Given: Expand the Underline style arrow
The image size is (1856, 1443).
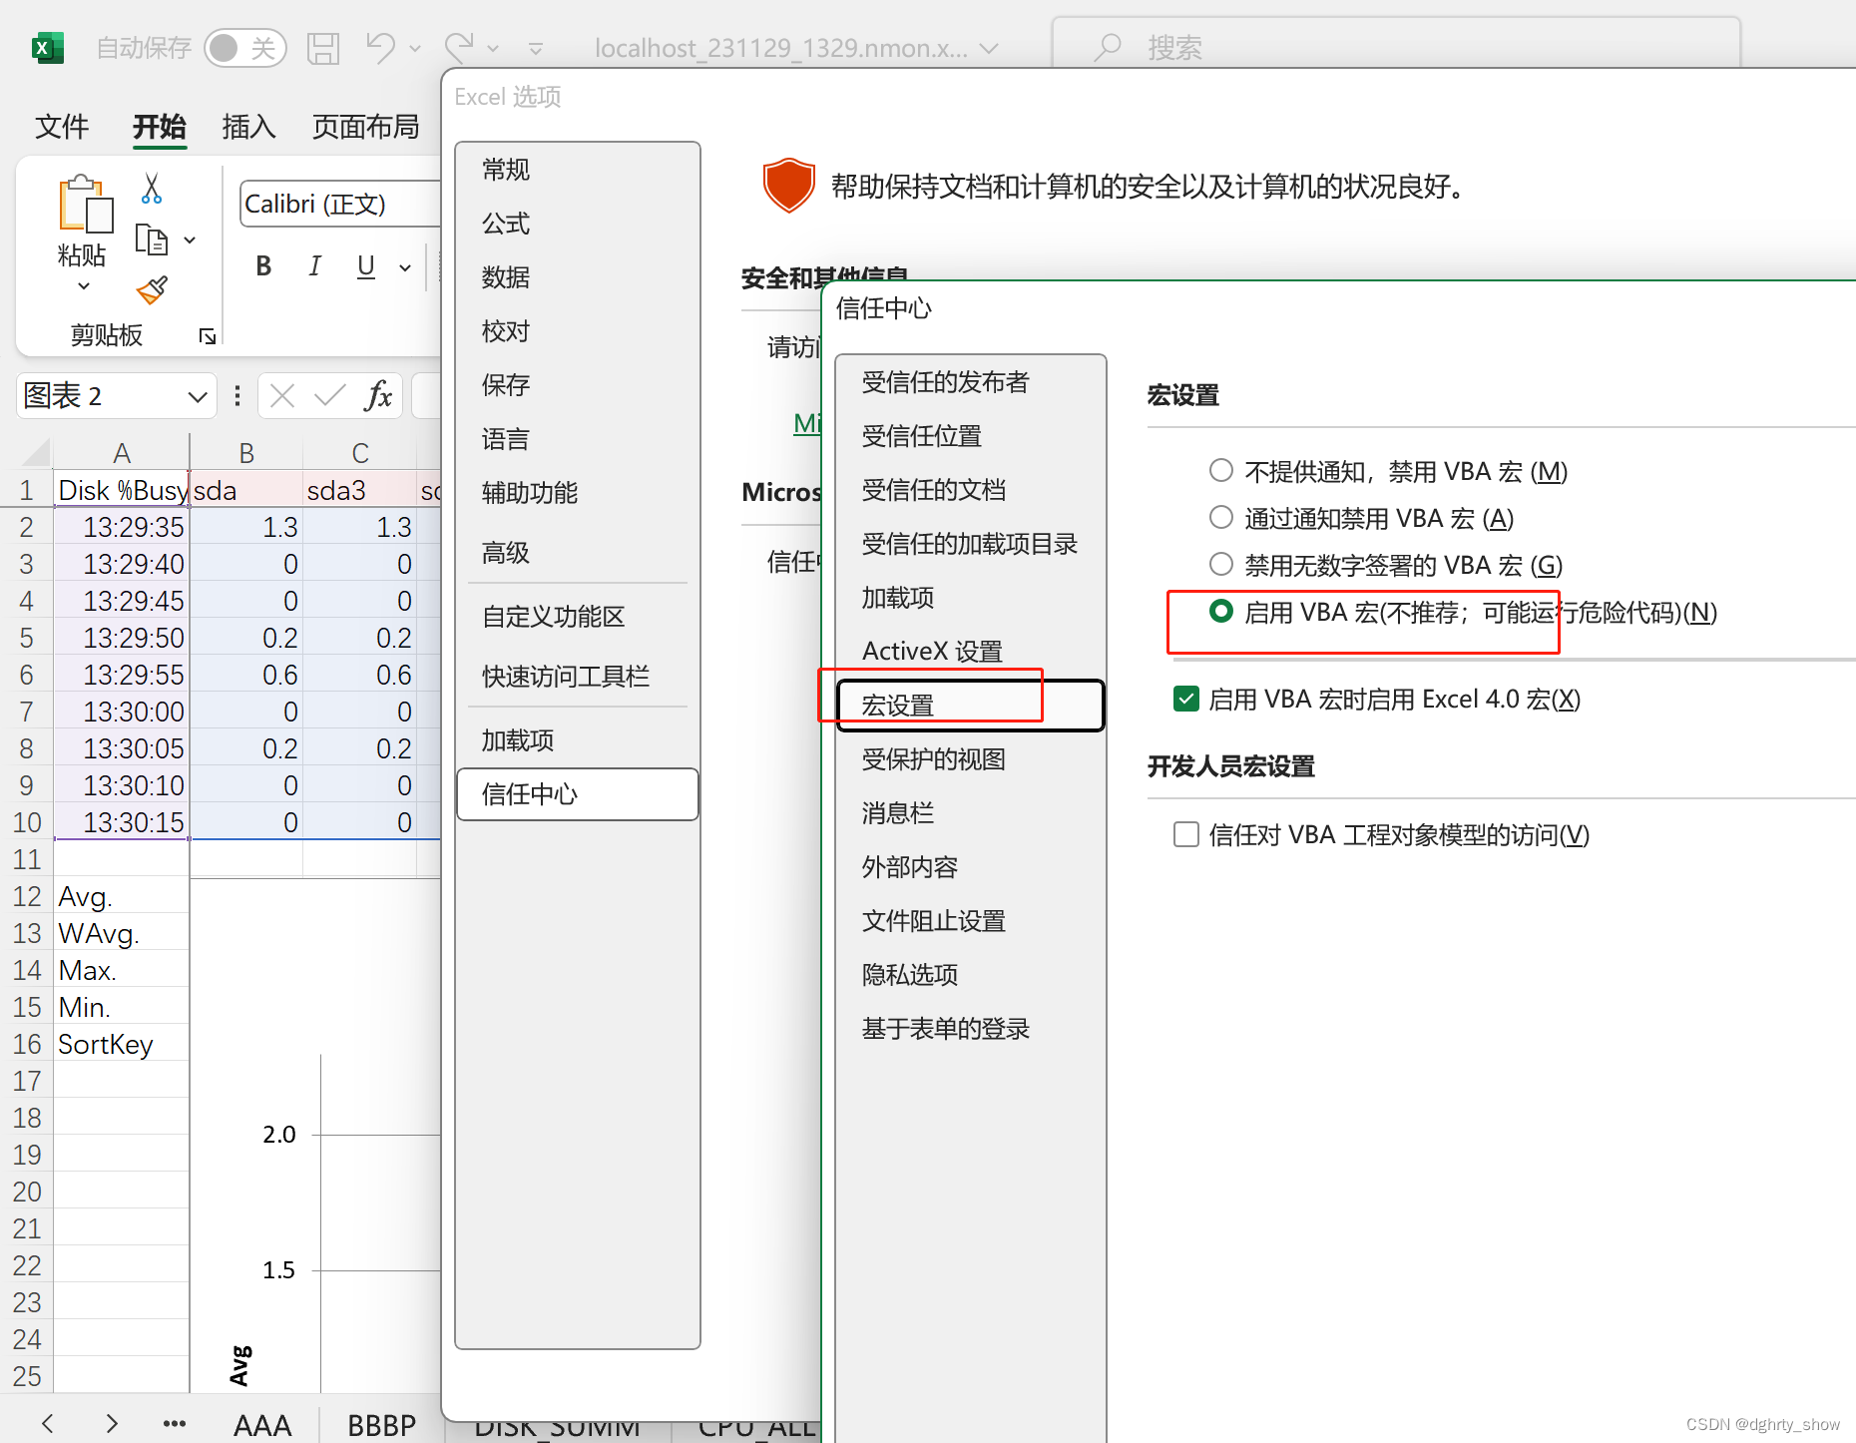Looking at the screenshot, I should pyautogui.click(x=405, y=267).
